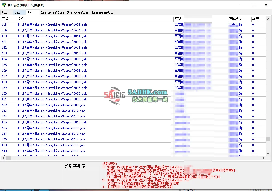
Task: Select row Weapon\4014.pak
Action: coord(134,36)
